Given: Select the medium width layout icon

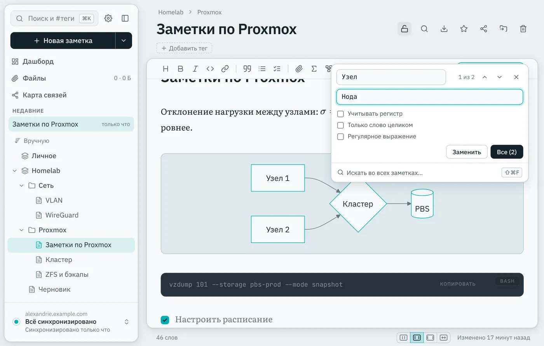Looking at the screenshot, I should pyautogui.click(x=417, y=337).
